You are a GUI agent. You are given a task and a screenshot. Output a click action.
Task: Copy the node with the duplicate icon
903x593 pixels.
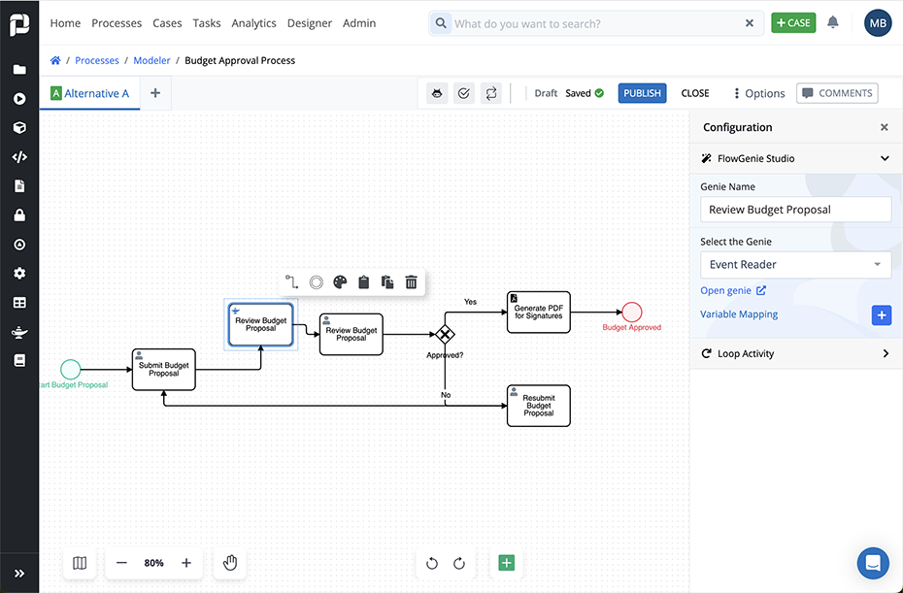pos(387,281)
